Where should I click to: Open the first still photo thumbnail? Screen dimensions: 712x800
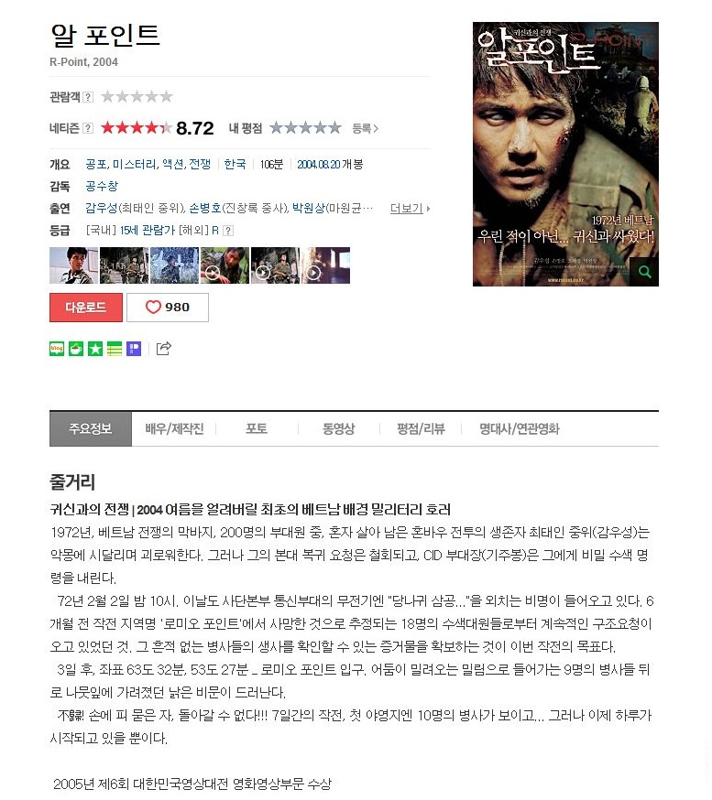[73, 265]
